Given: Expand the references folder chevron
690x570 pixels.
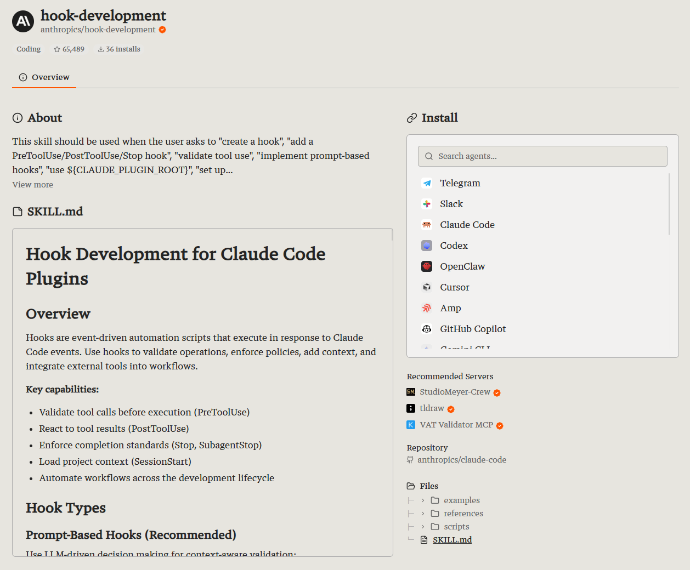Looking at the screenshot, I should tap(423, 514).
